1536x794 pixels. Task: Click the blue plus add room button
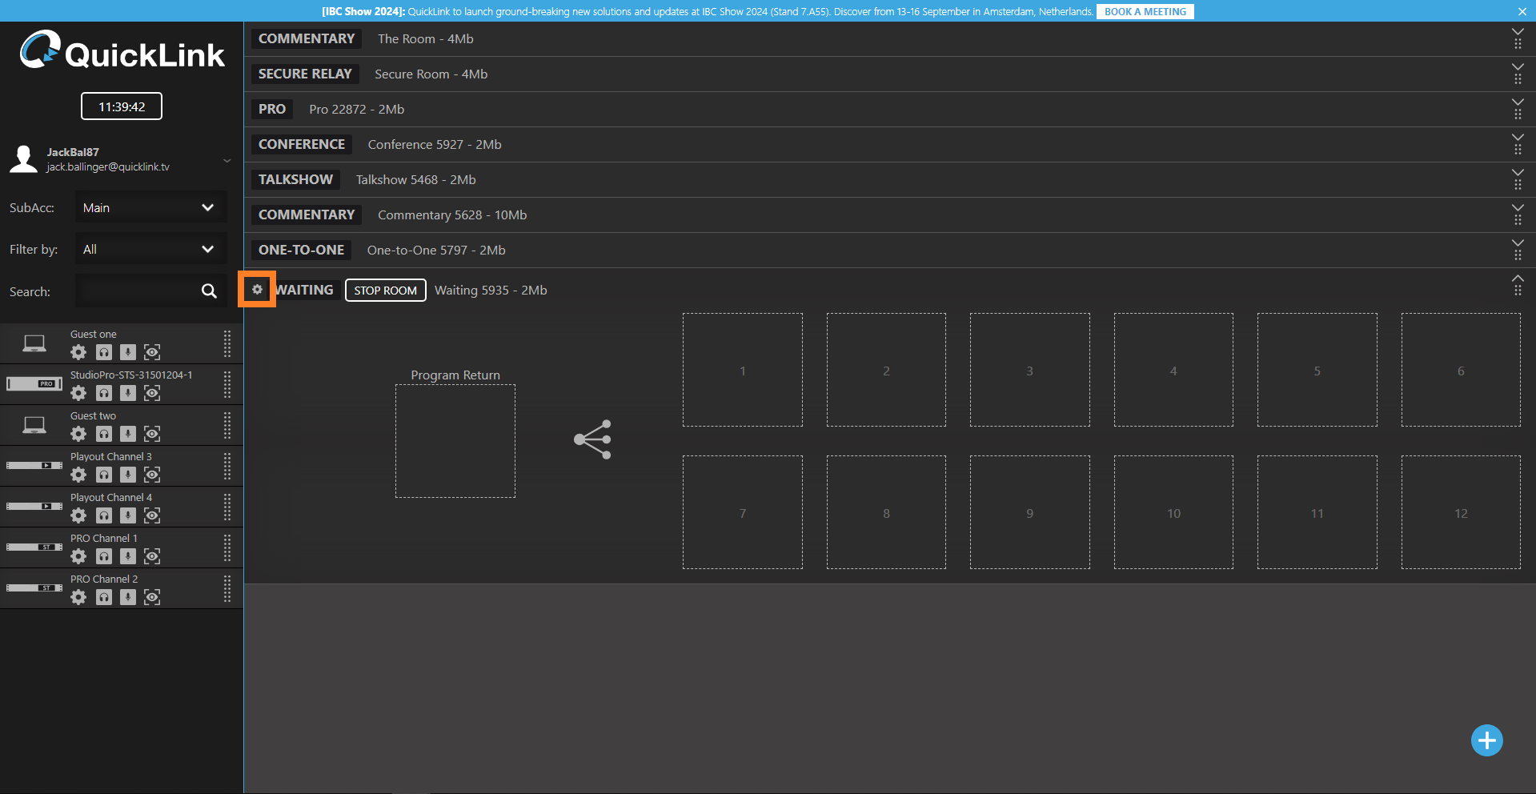click(x=1486, y=740)
